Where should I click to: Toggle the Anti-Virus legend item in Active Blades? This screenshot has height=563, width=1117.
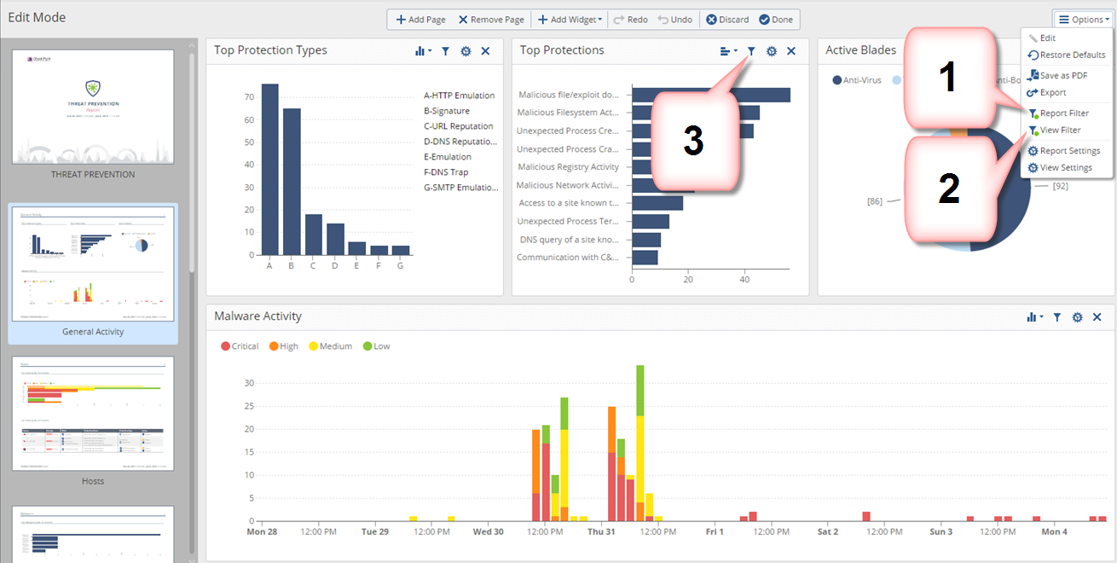[x=856, y=80]
